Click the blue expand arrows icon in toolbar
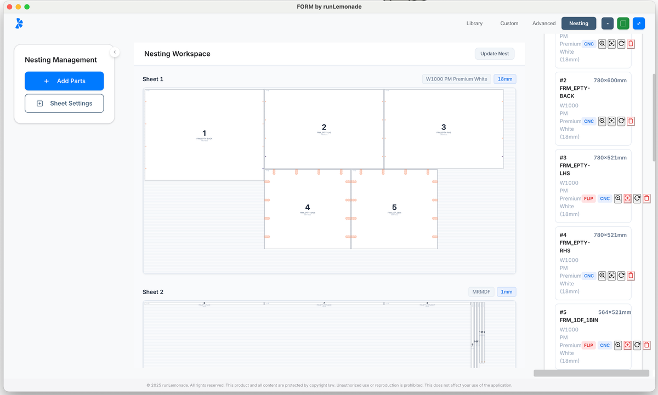The height and width of the screenshot is (395, 658). [638, 23]
